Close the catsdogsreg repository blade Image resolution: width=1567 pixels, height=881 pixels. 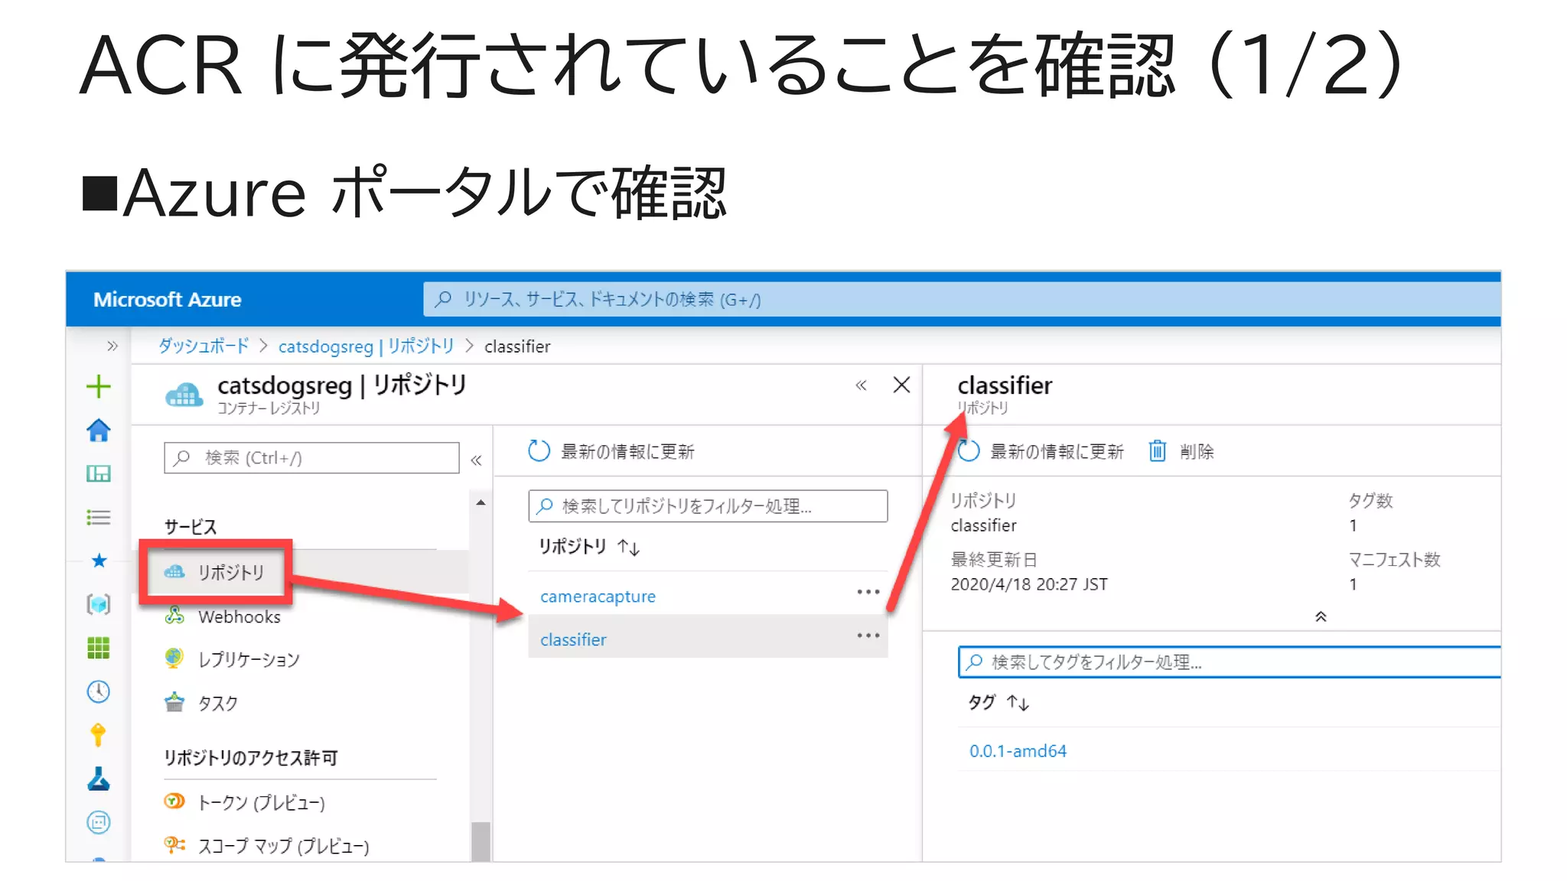pyautogui.click(x=901, y=385)
